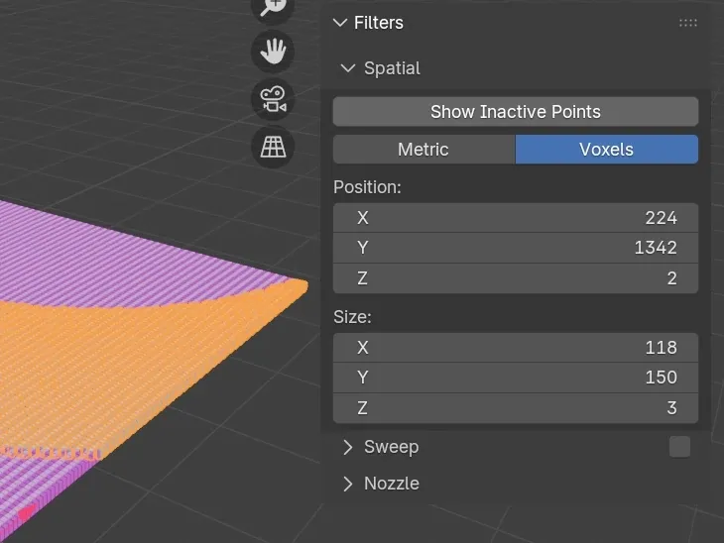
Task: Expand the Sweep subpanel
Action: click(348, 447)
